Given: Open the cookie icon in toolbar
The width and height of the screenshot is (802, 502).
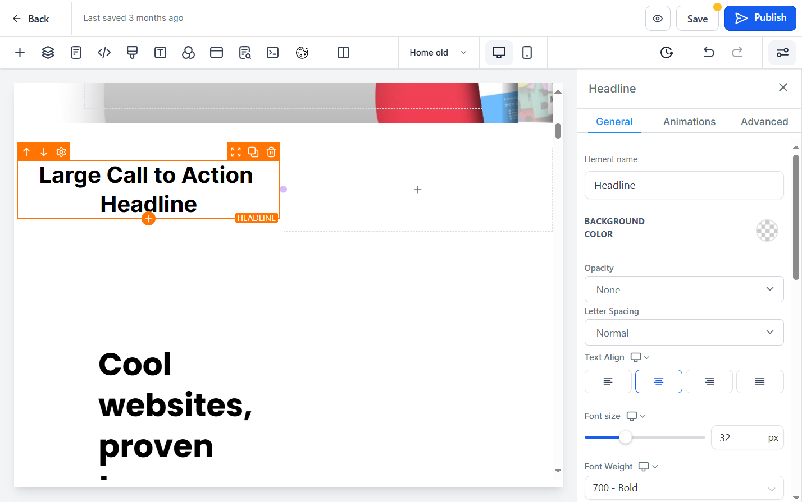Looking at the screenshot, I should point(302,53).
